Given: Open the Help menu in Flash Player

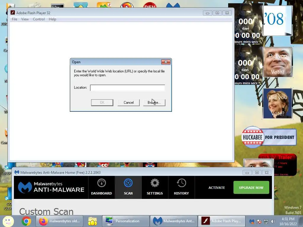Looking at the screenshot, I should coord(52,19).
